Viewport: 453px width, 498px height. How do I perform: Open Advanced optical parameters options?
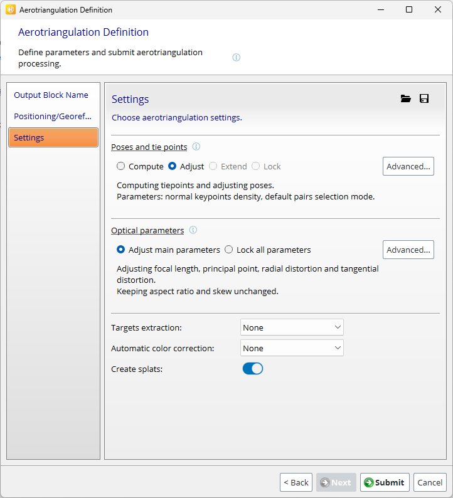(x=408, y=250)
